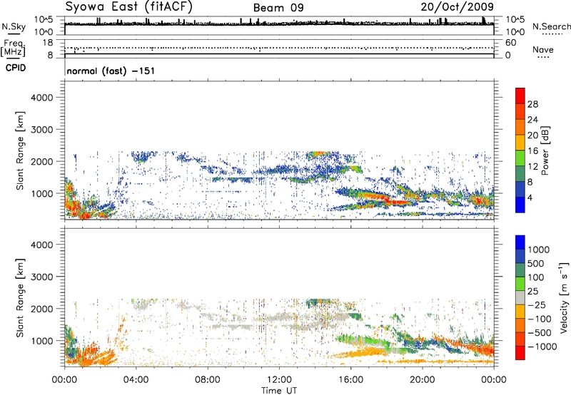Click the "normal (fast) -151" CPID text

point(111,71)
